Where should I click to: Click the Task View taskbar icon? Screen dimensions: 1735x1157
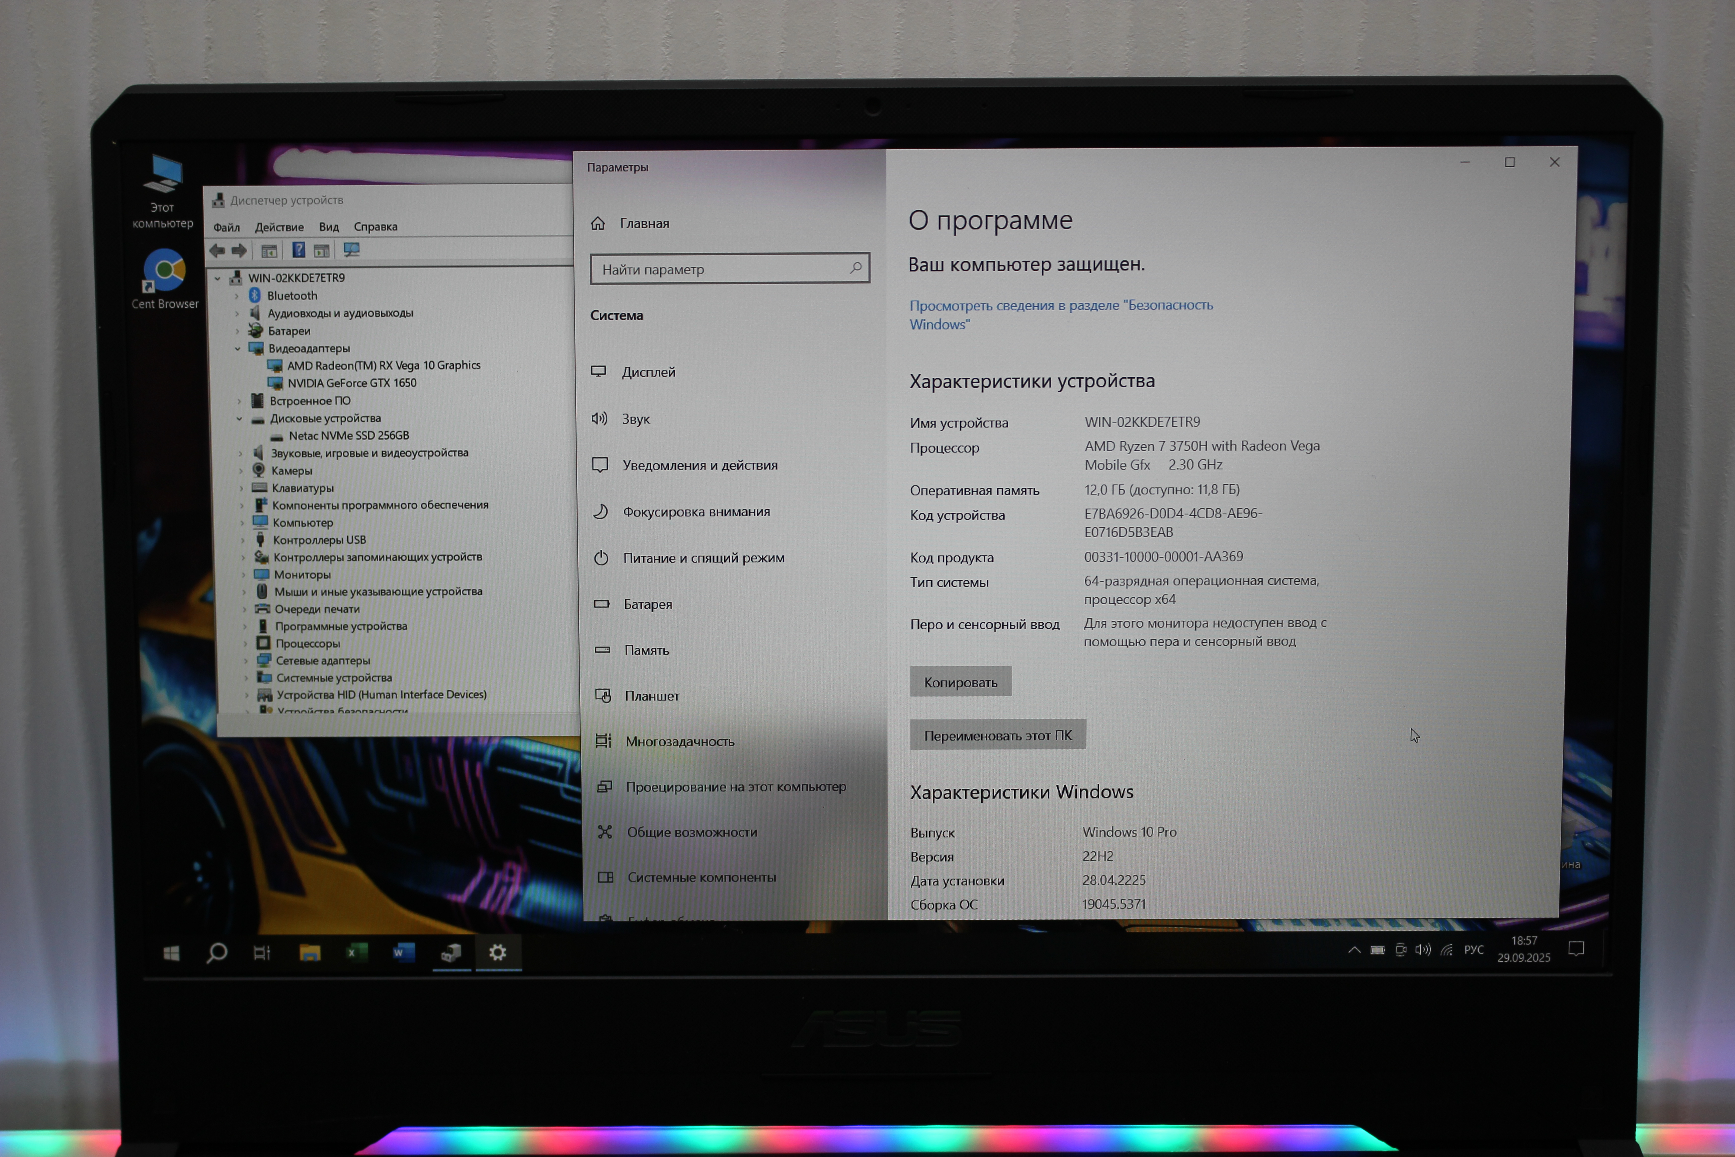tap(262, 952)
